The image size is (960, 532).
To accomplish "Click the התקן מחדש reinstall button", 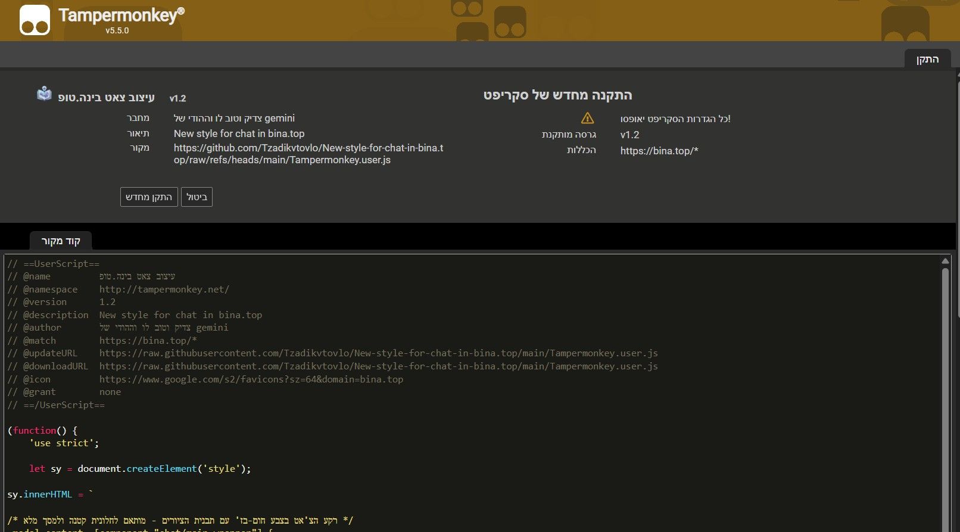I will click(149, 197).
